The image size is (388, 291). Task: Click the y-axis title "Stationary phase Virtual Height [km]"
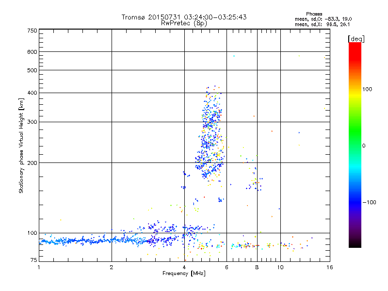tap(21, 145)
